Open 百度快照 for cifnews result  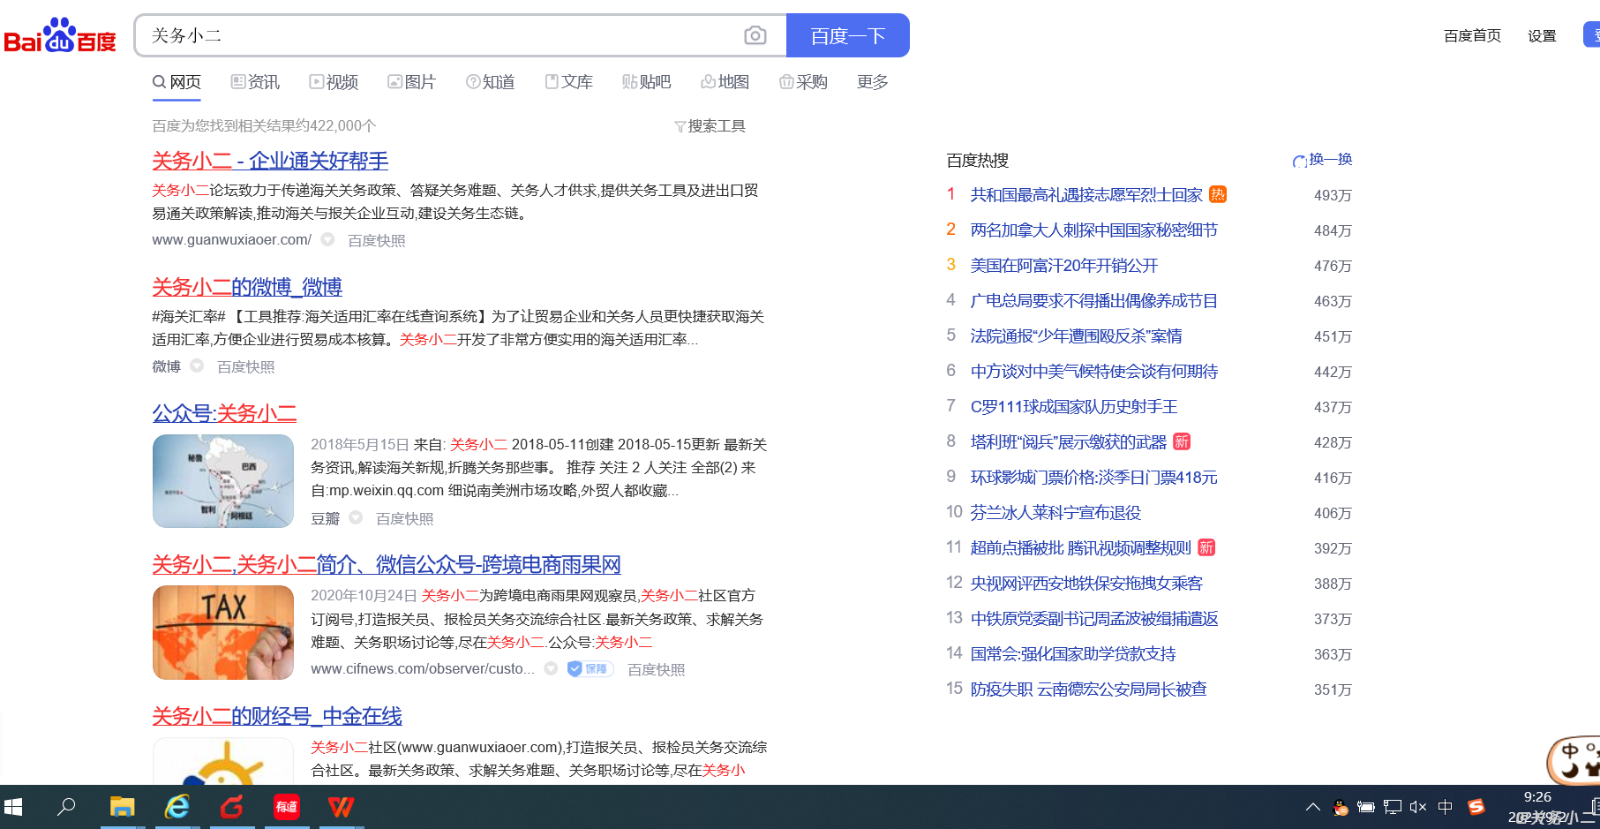(x=657, y=669)
